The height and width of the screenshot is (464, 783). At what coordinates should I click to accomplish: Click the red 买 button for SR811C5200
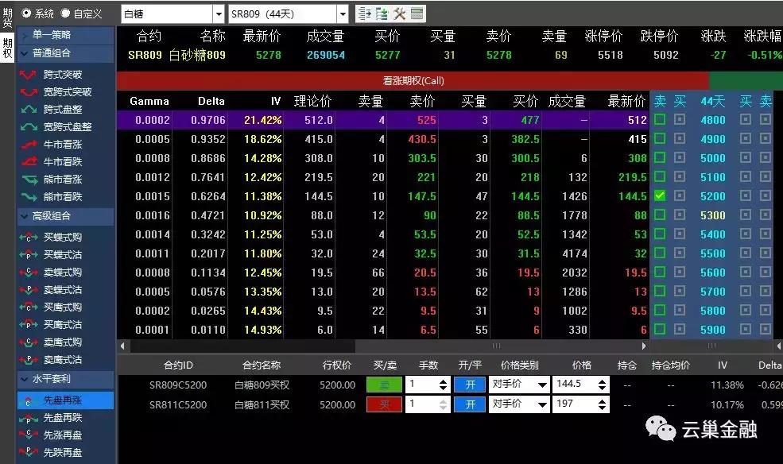384,404
